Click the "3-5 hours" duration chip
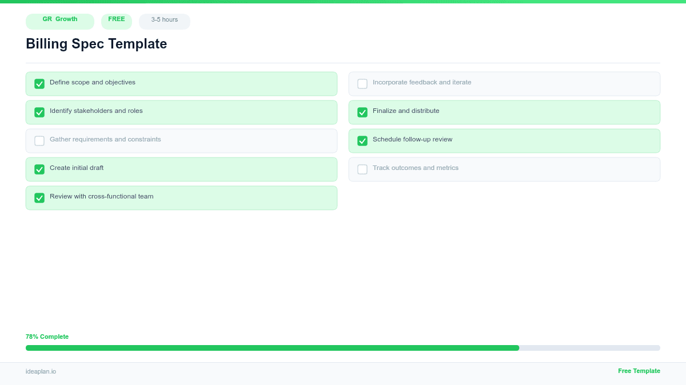Image resolution: width=686 pixels, height=385 pixels. click(164, 21)
